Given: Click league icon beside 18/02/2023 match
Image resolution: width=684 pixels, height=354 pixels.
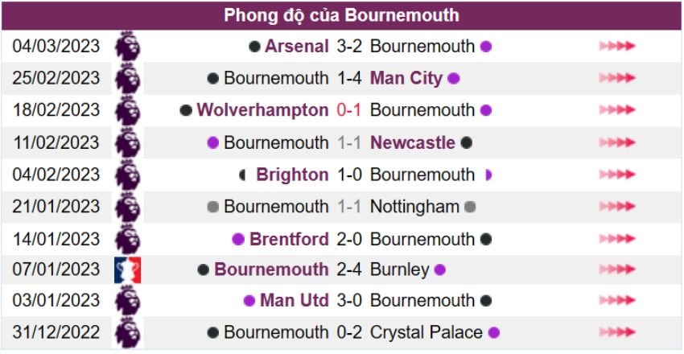Looking at the screenshot, I should point(127,110).
